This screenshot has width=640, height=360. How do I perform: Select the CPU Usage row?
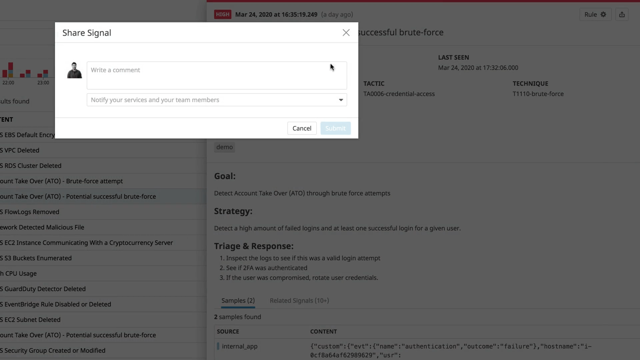point(103,273)
